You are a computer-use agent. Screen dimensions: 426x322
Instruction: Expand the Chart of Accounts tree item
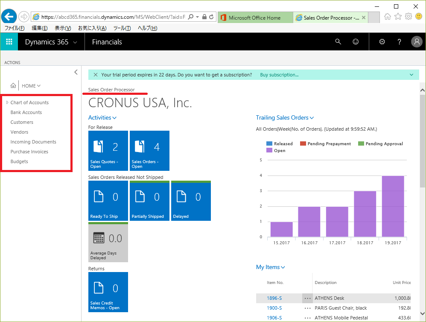(x=7, y=102)
